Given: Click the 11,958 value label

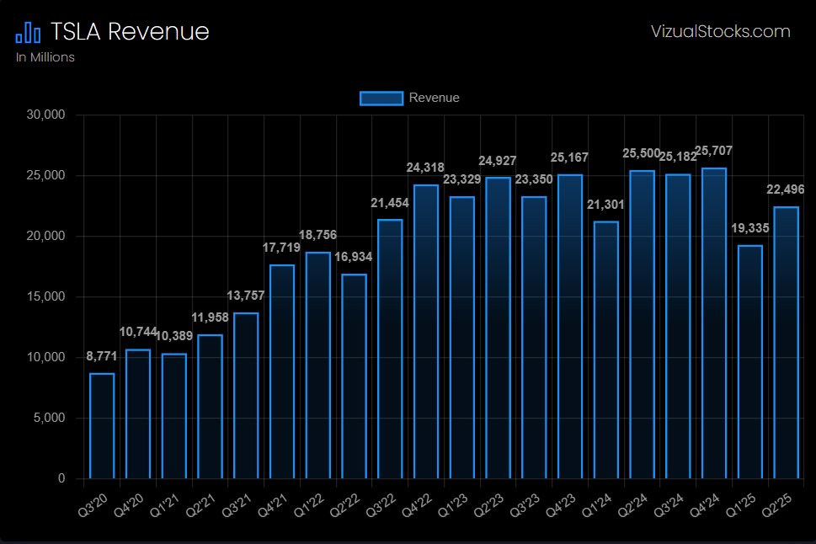Looking at the screenshot, I should 210,317.
